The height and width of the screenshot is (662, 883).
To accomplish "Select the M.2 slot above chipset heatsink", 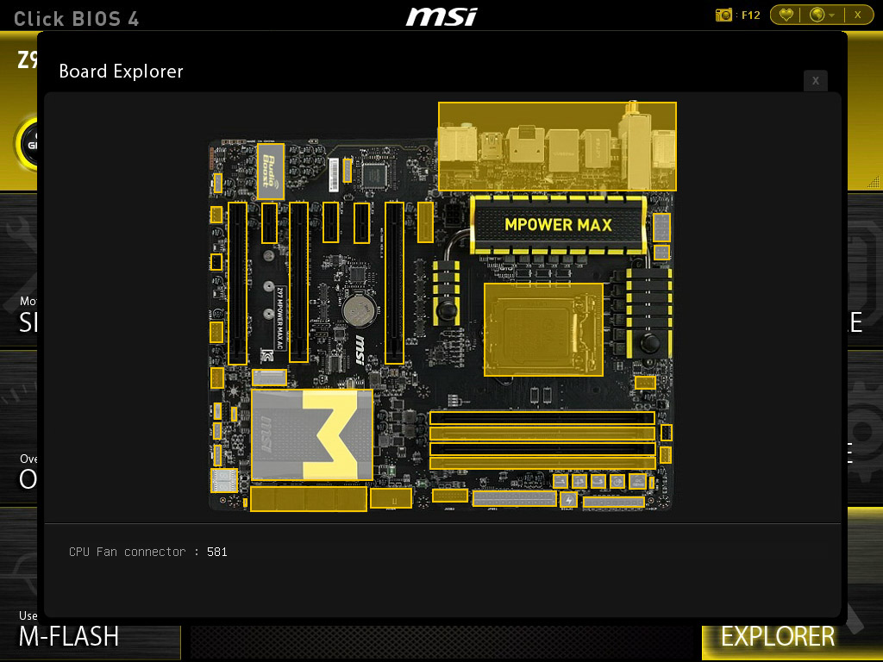I will (269, 378).
